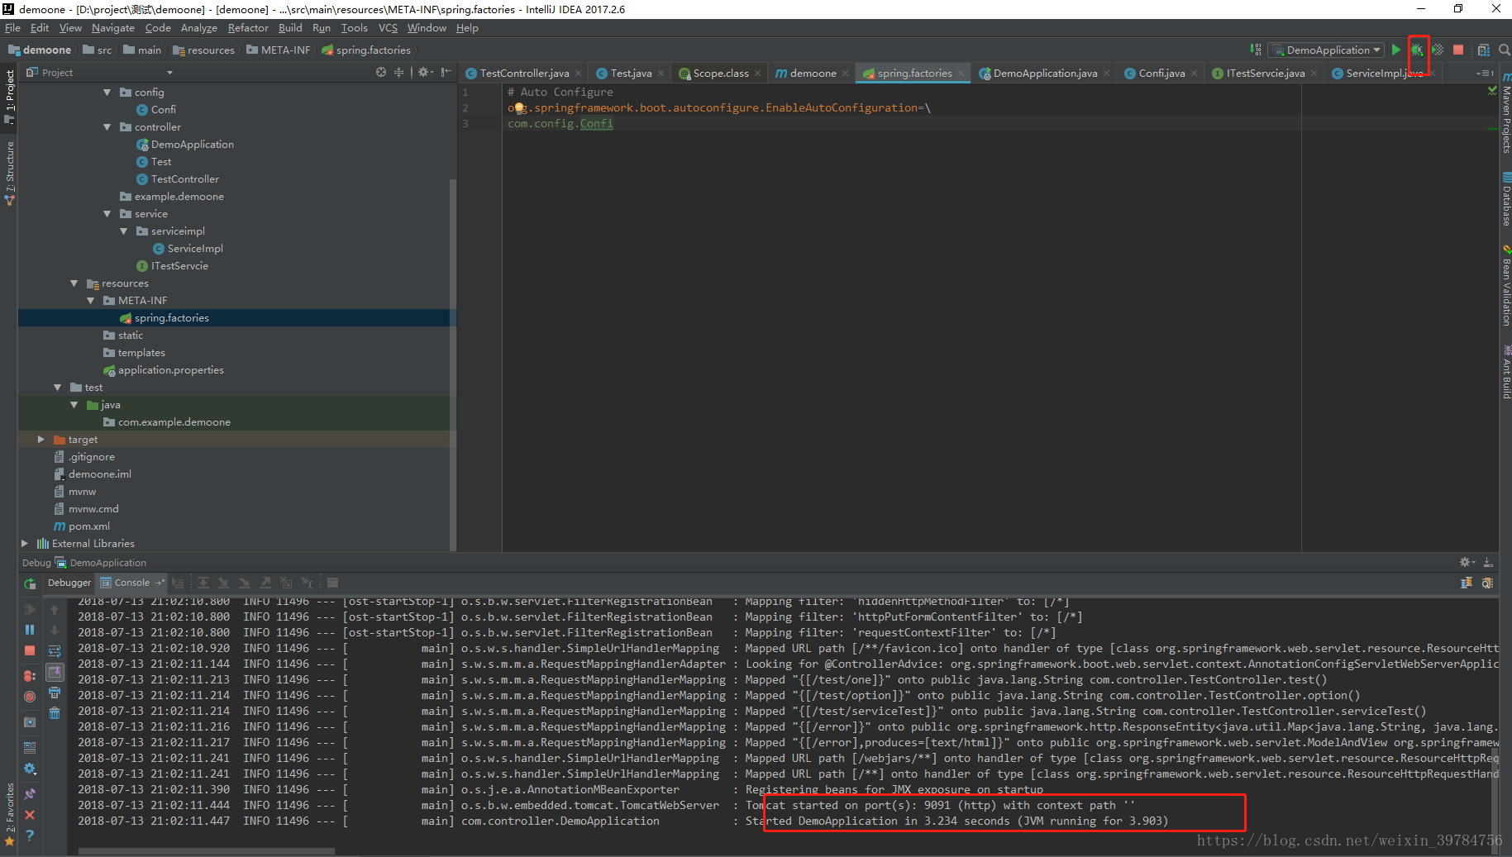
Task: Close the spring.factories editor tab
Action: click(961, 74)
